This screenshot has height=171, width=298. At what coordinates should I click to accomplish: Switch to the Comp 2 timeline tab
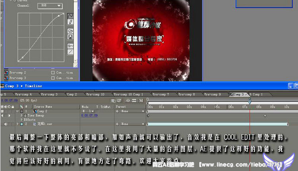[x=72, y=94]
